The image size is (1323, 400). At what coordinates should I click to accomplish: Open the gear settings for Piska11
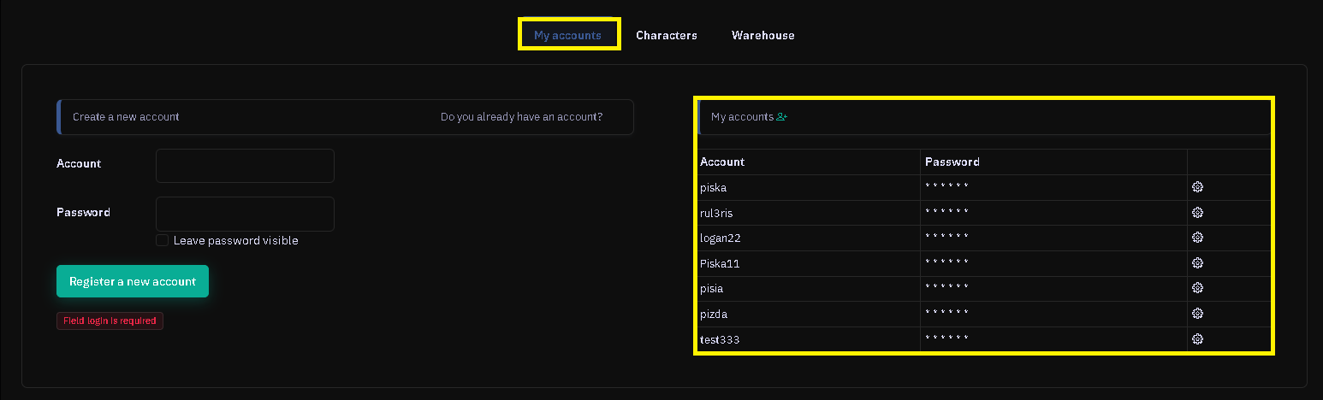(x=1197, y=263)
